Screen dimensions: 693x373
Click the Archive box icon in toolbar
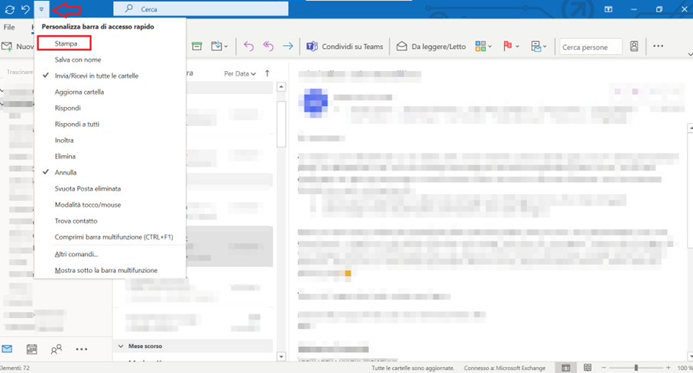coord(196,47)
